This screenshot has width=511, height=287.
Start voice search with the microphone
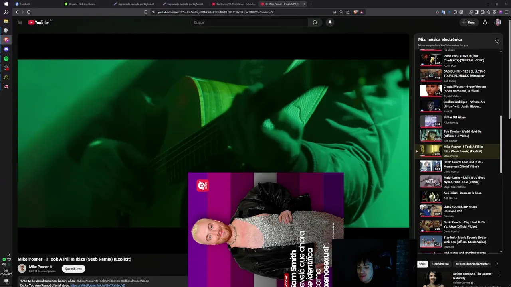tap(330, 22)
